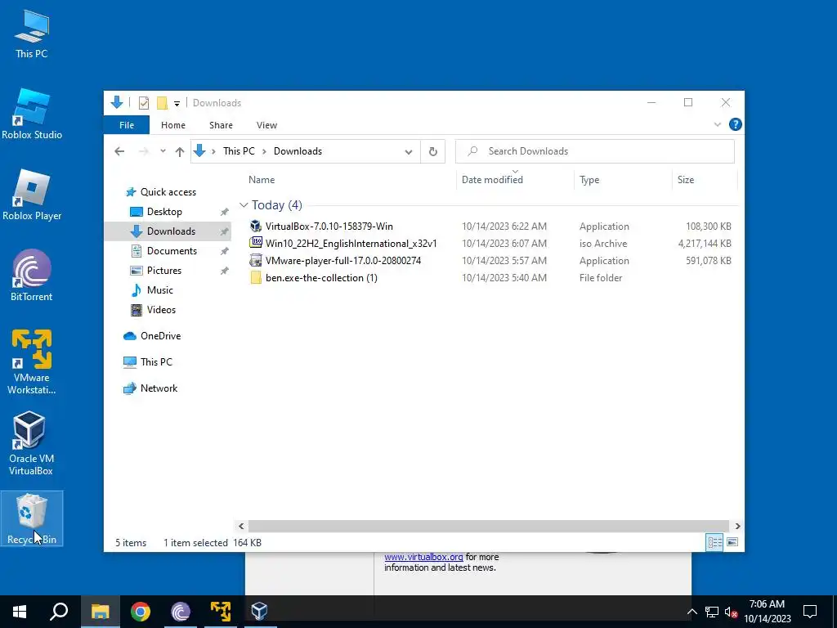Open VirtualBox from taskbar

tap(259, 612)
